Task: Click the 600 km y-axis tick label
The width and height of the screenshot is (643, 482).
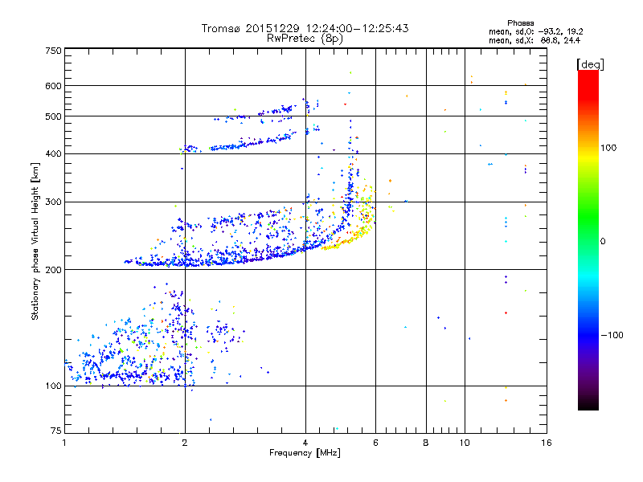Action: tap(53, 86)
